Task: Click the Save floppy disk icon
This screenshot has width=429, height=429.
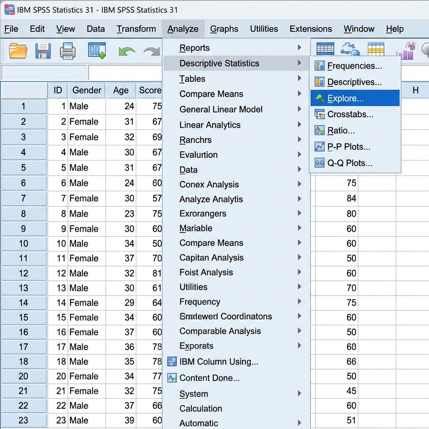Action: (43, 51)
